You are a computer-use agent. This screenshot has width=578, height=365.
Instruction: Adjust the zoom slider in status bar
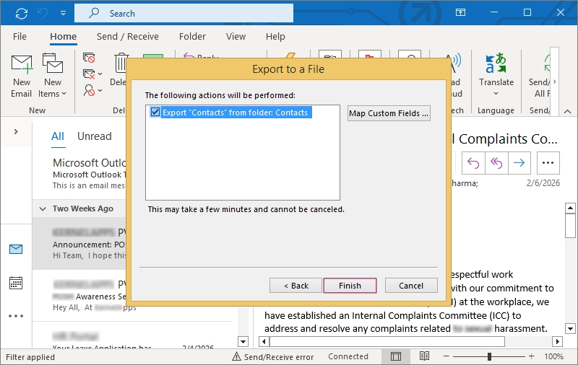pos(489,356)
